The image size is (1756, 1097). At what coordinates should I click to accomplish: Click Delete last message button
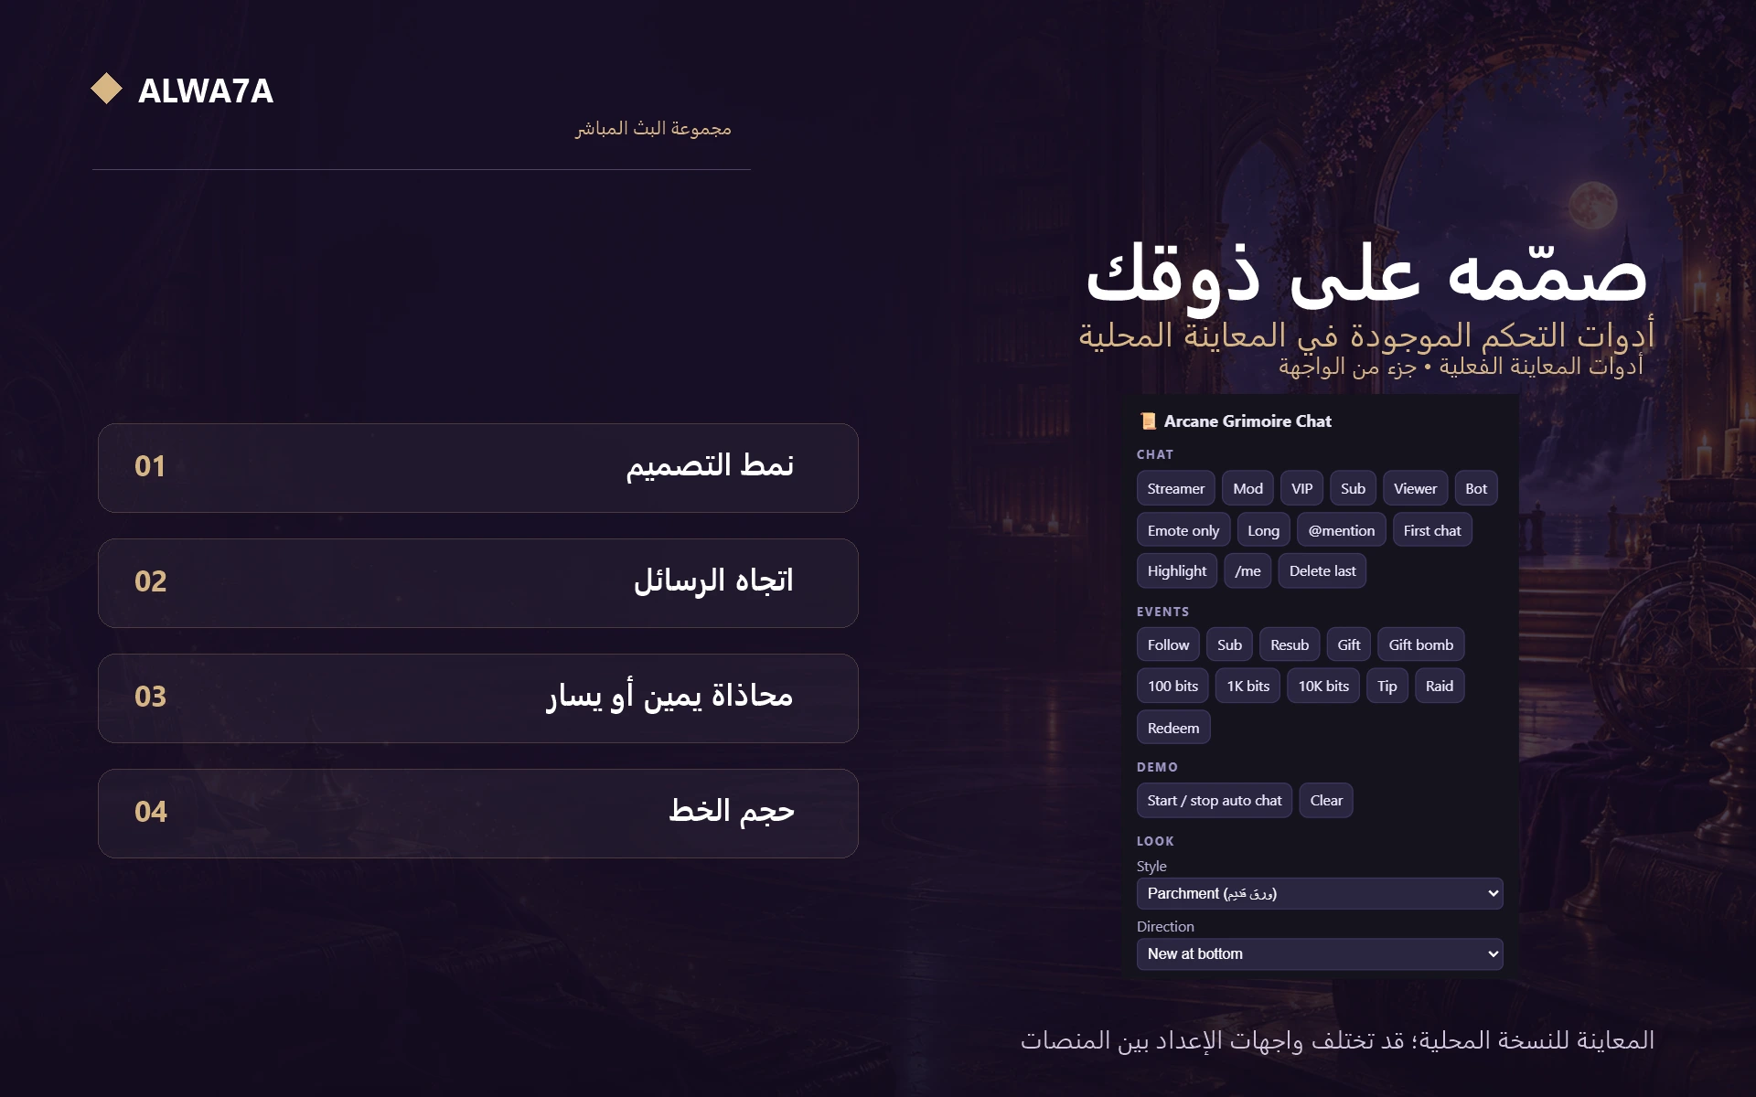coord(1322,571)
